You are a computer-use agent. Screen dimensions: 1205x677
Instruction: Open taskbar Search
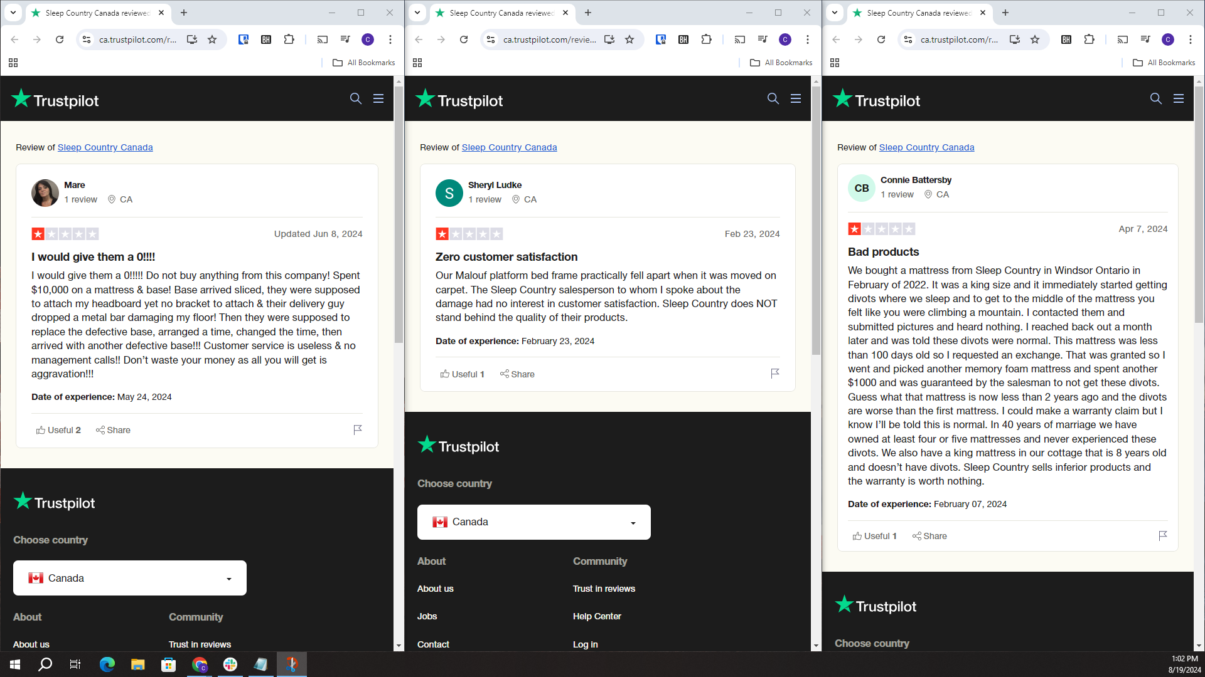pyautogui.click(x=45, y=664)
